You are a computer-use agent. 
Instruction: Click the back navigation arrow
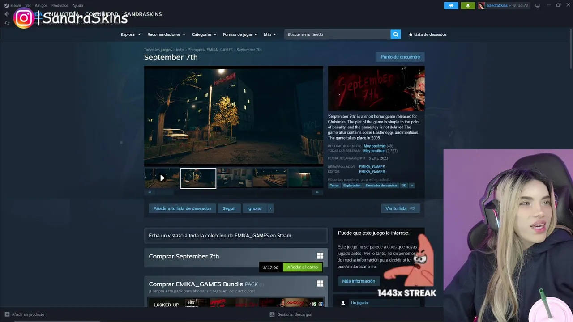[7, 14]
